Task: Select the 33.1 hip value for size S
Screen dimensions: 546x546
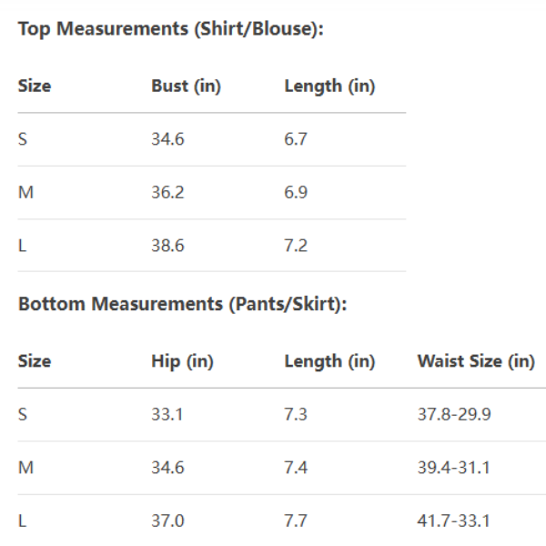Action: tap(167, 415)
